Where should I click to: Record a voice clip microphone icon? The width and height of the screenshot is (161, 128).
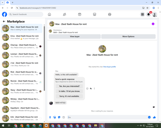[x=50, y=117]
